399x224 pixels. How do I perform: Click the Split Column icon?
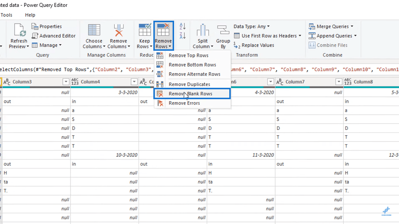click(x=203, y=30)
